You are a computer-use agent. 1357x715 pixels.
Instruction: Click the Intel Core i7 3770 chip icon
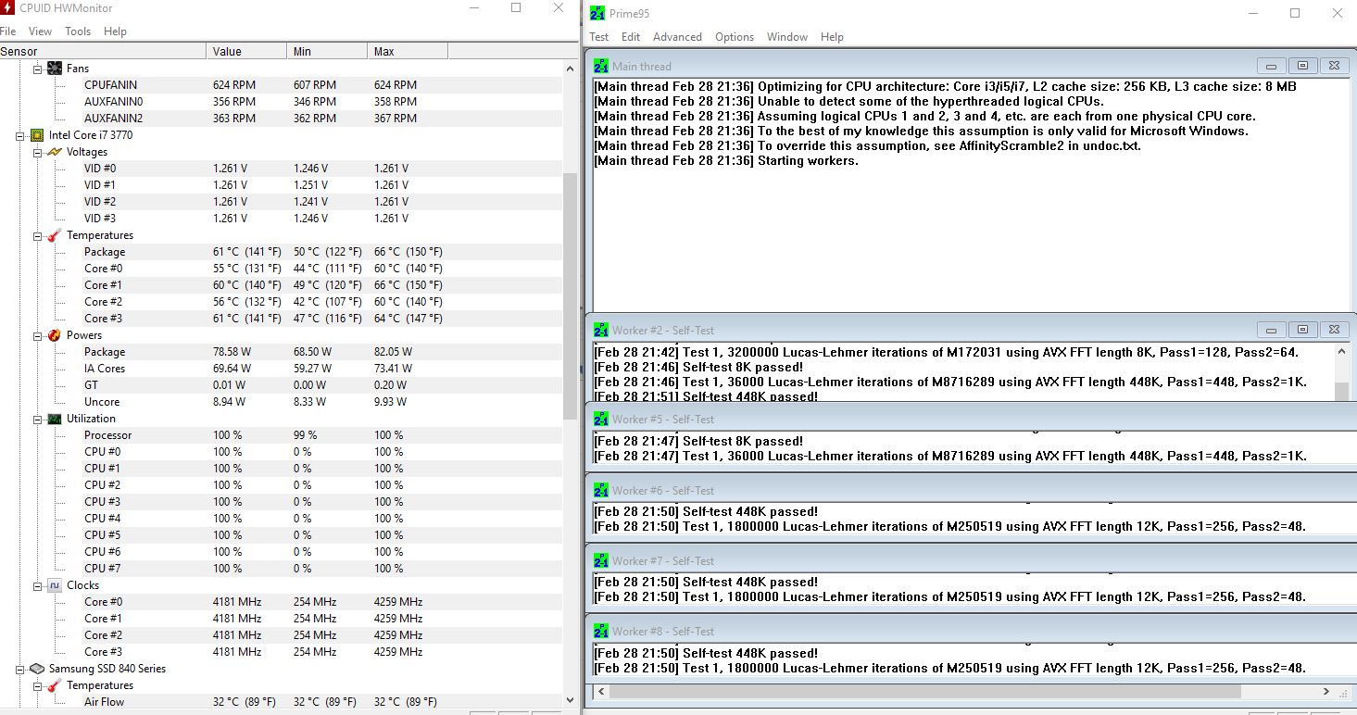37,135
